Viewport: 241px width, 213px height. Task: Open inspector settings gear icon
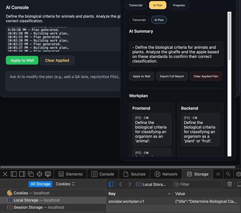pyautogui.click(x=238, y=174)
